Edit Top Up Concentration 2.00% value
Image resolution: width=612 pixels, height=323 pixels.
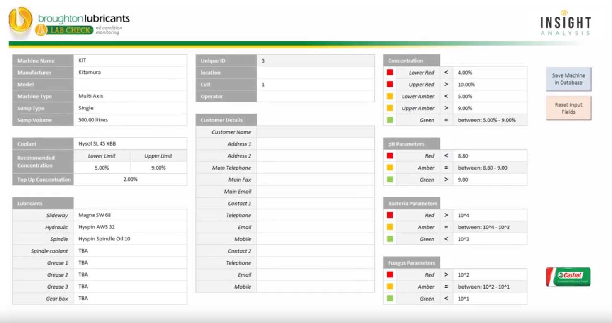point(130,180)
